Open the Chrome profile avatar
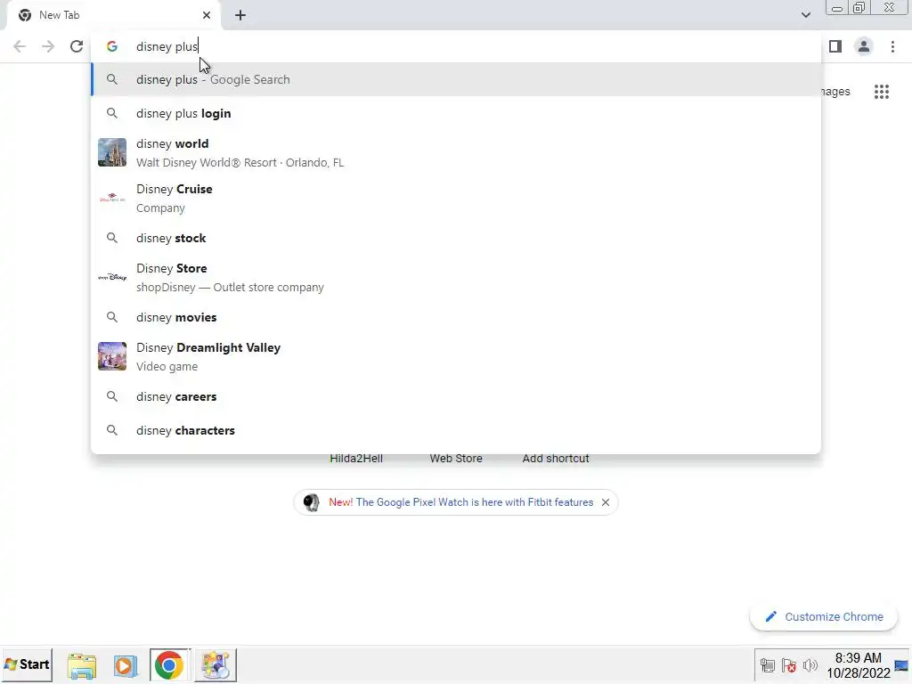 864,46
